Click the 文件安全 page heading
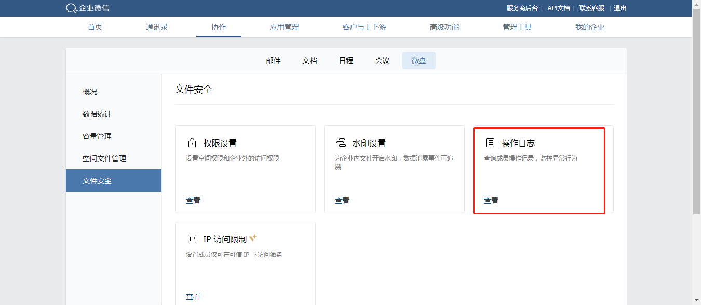The height and width of the screenshot is (305, 701). tap(194, 90)
